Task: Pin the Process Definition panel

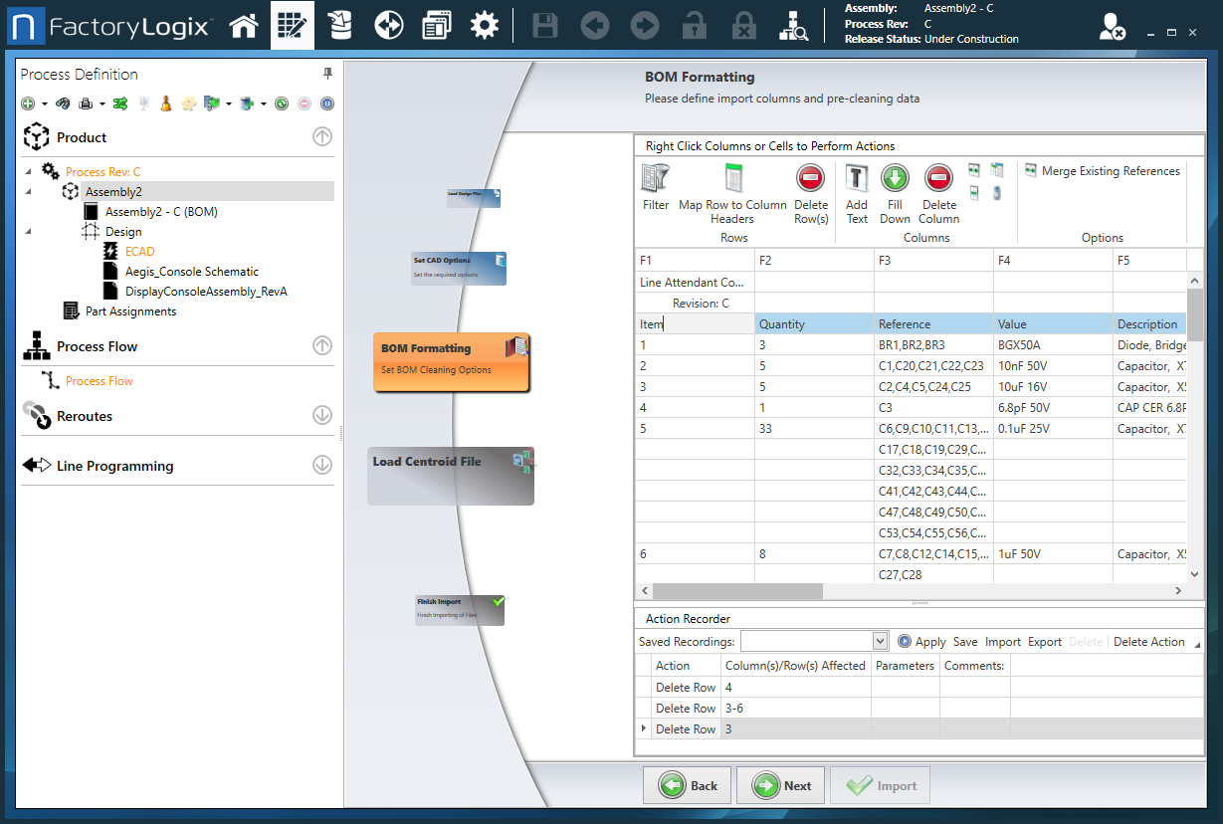Action: click(327, 75)
